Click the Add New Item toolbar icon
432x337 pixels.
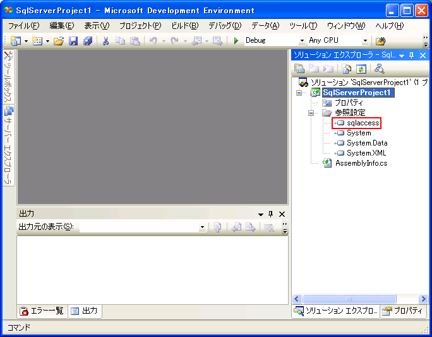pos(37,41)
